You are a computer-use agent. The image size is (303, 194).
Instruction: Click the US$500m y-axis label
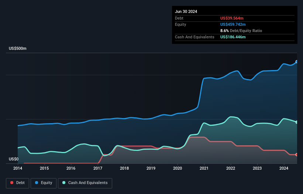18,49
